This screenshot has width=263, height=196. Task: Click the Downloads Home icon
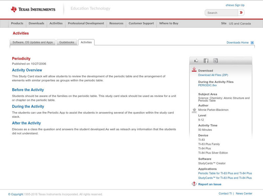(x=252, y=42)
